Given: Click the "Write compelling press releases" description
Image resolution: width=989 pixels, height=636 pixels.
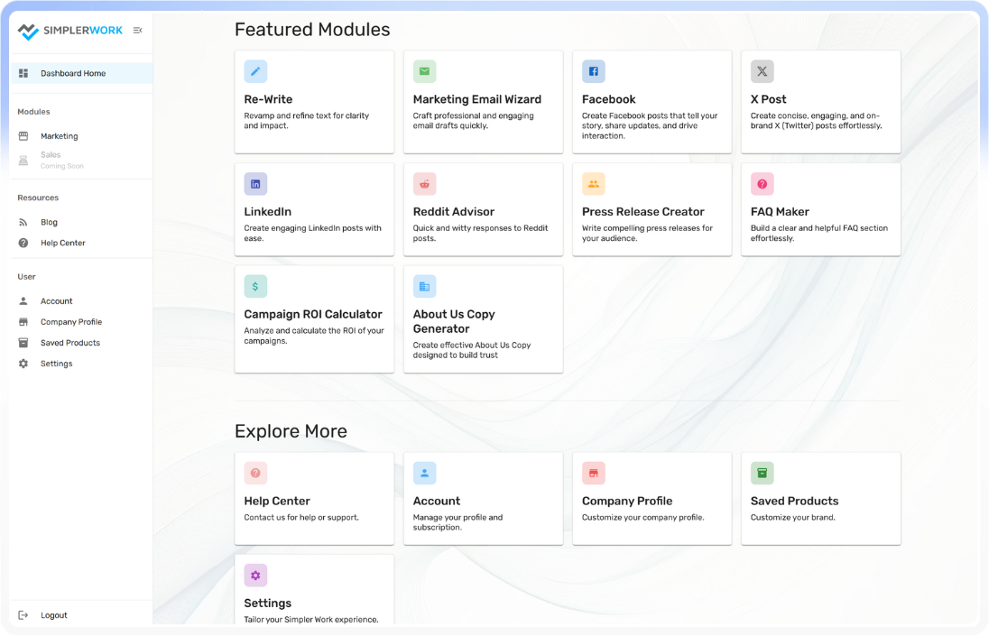Looking at the screenshot, I should point(647,234).
